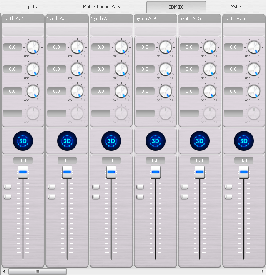Open 3D panner for Synth A: 4

click(156, 141)
